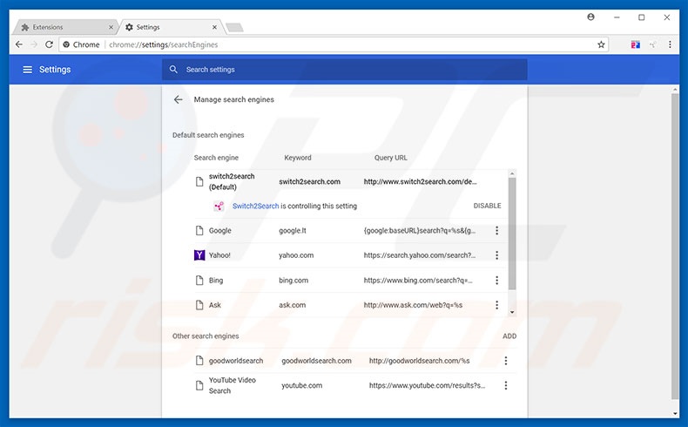Click the yahoo.com keyword

pos(296,255)
